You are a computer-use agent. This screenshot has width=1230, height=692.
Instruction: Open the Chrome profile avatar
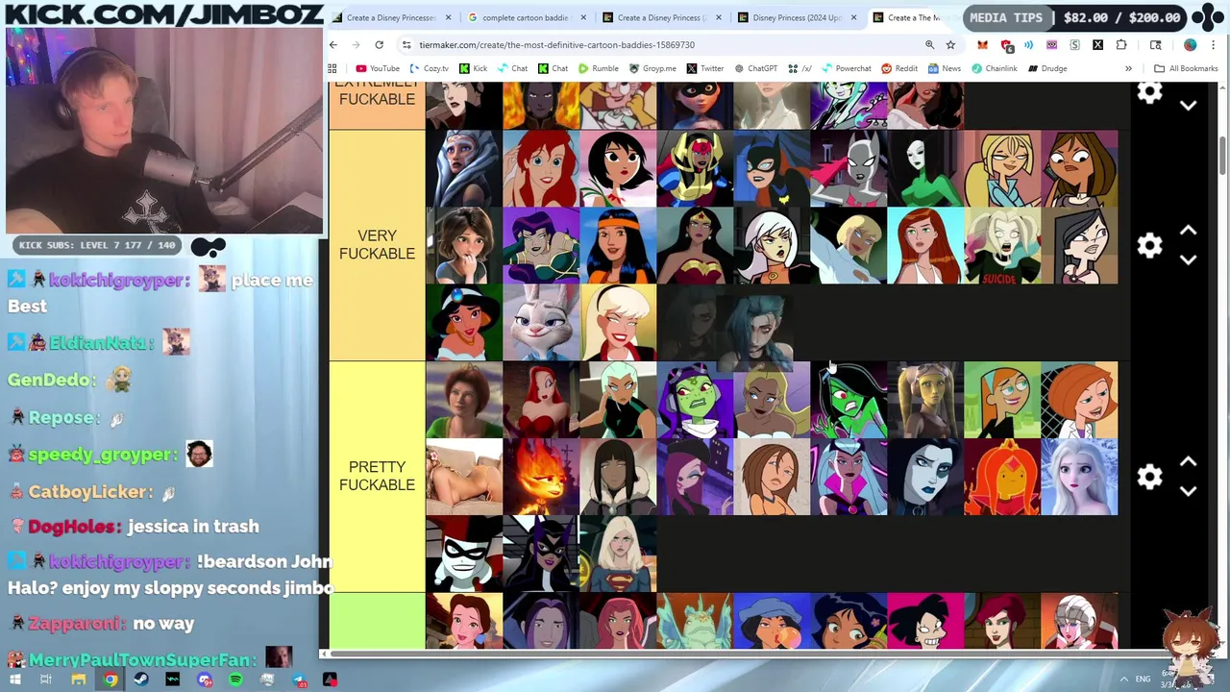1190,45
